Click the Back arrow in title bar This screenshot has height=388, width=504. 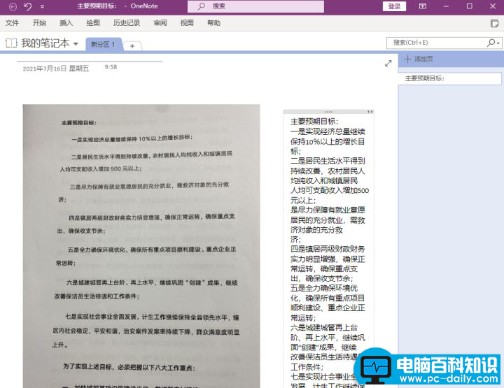pos(13,6)
